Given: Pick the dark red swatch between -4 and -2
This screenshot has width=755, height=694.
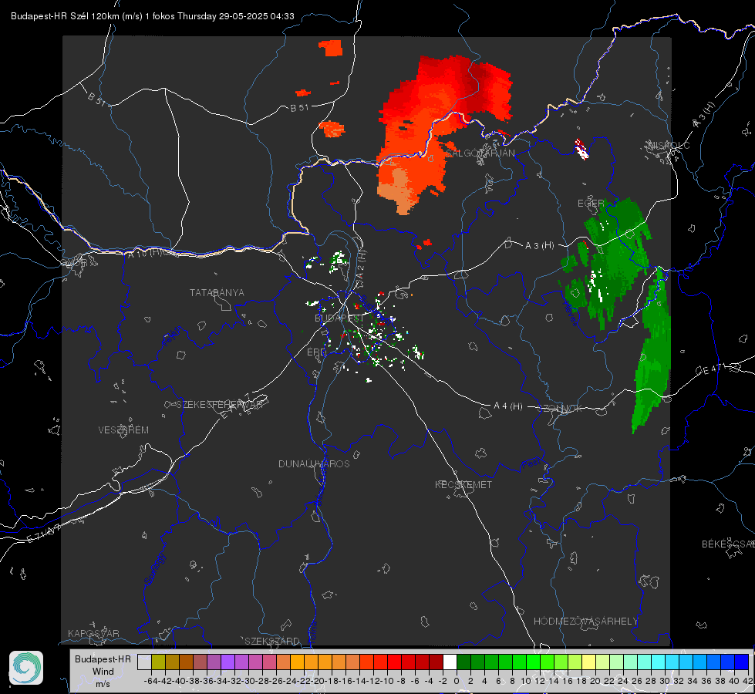Looking at the screenshot, I should [x=436, y=662].
